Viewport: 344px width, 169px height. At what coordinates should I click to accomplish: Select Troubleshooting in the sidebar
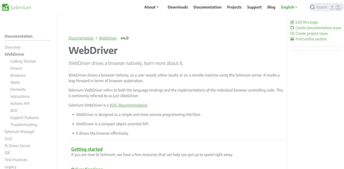click(x=24, y=124)
